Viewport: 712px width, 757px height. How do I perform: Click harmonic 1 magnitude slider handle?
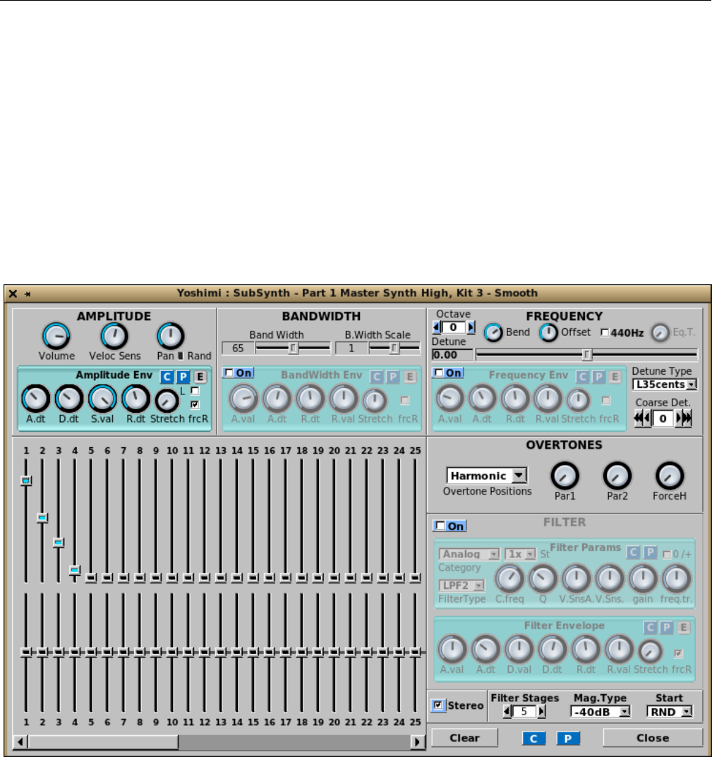[x=26, y=480]
